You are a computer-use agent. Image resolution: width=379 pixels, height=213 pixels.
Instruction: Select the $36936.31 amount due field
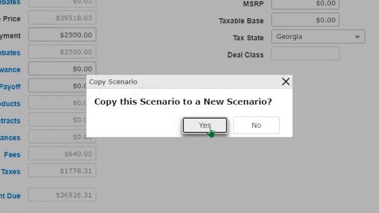pyautogui.click(x=62, y=195)
